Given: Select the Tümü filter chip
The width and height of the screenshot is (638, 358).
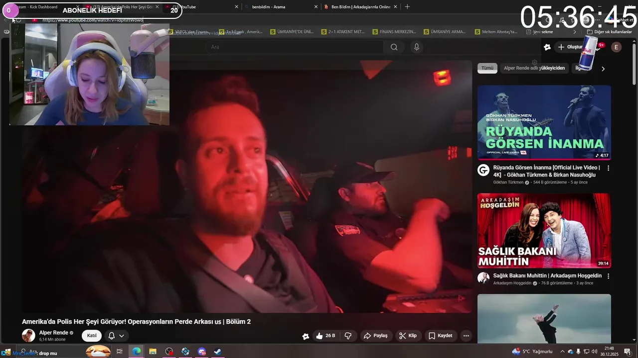Looking at the screenshot, I should point(487,68).
